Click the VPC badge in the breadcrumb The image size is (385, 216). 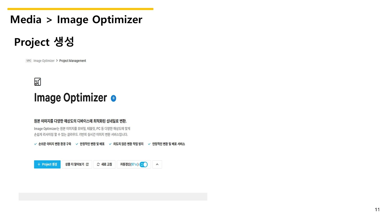tap(29, 61)
